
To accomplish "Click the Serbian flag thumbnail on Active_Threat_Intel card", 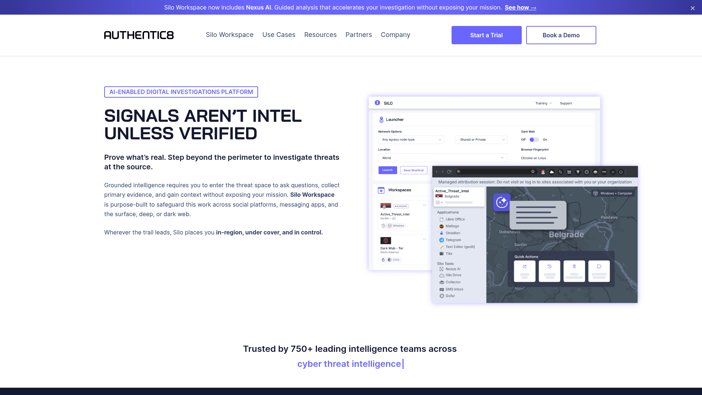I will click(386, 206).
